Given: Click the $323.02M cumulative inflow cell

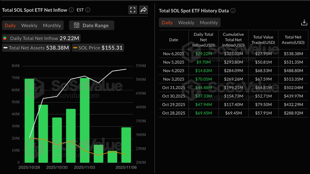Looking at the screenshot, I should [233, 54].
